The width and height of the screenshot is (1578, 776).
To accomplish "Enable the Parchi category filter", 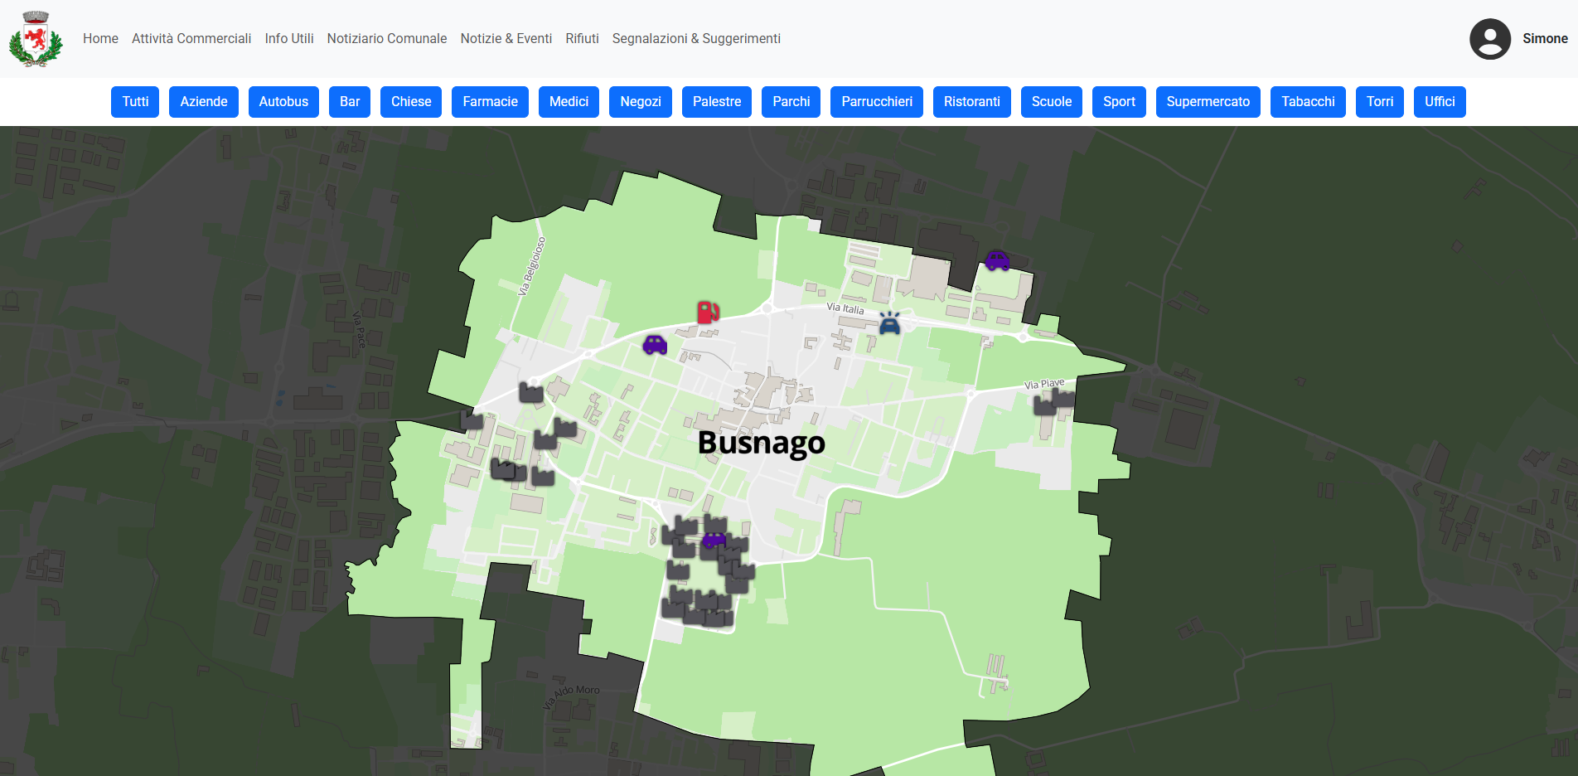I will 790,101.
